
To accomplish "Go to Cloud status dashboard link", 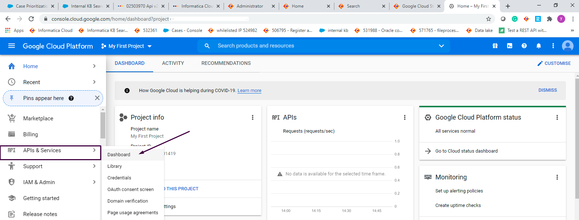I will click(x=466, y=151).
